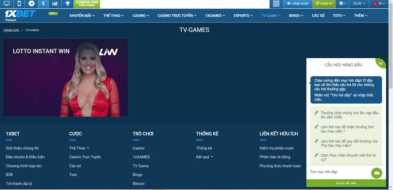393x190 pixels.
Task: Click the Toto footer link
Action: 73,175
